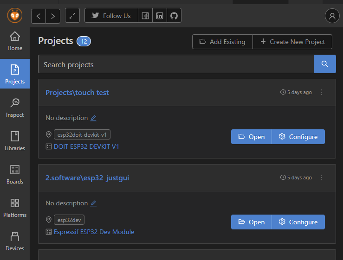Click the expand fullscreen arrows icon
This screenshot has width=343, height=260.
click(x=72, y=16)
